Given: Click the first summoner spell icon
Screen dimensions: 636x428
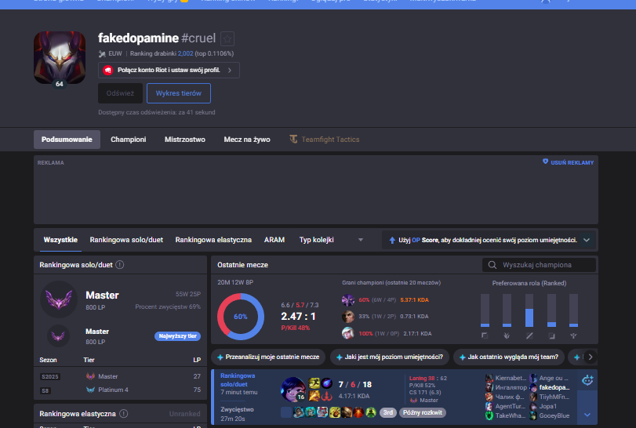Looking at the screenshot, I should click(314, 383).
